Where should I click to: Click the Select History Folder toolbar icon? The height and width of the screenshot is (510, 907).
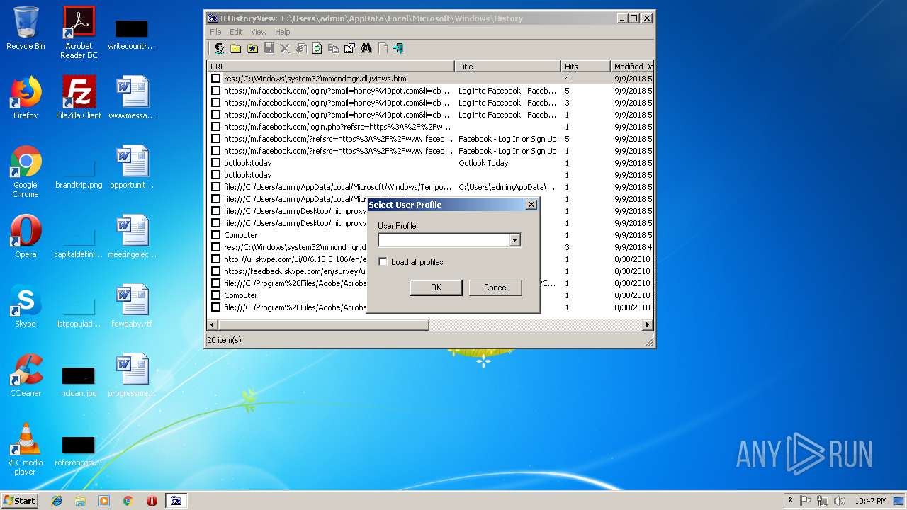235,48
